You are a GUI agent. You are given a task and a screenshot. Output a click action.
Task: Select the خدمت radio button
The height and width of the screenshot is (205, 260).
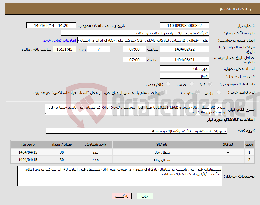tap(192, 84)
